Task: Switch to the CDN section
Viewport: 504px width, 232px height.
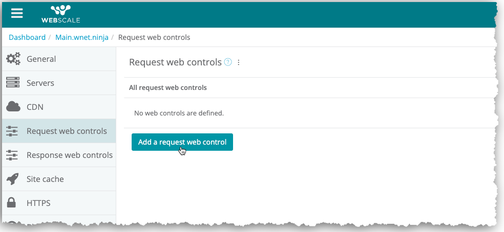Action: [35, 107]
